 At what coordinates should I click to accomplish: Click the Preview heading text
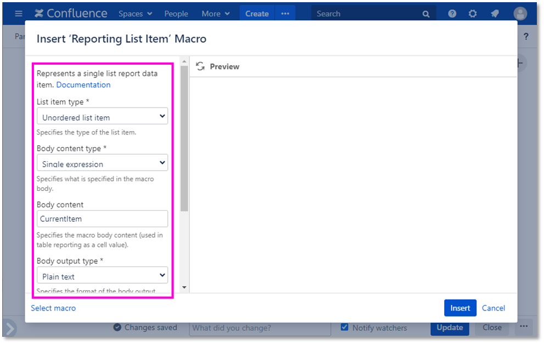coord(225,66)
